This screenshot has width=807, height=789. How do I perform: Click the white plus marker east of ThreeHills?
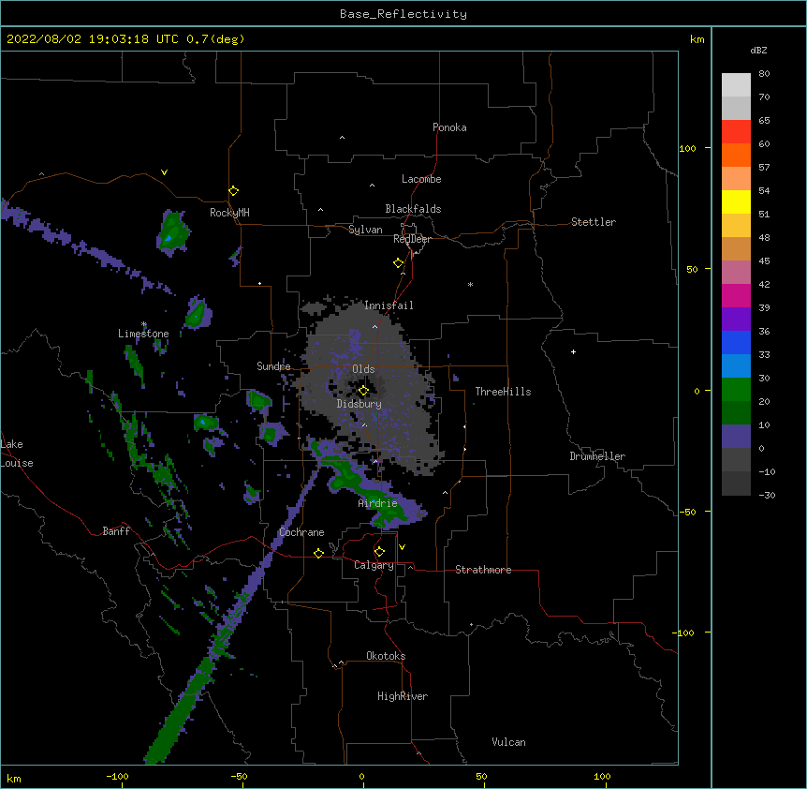click(573, 351)
